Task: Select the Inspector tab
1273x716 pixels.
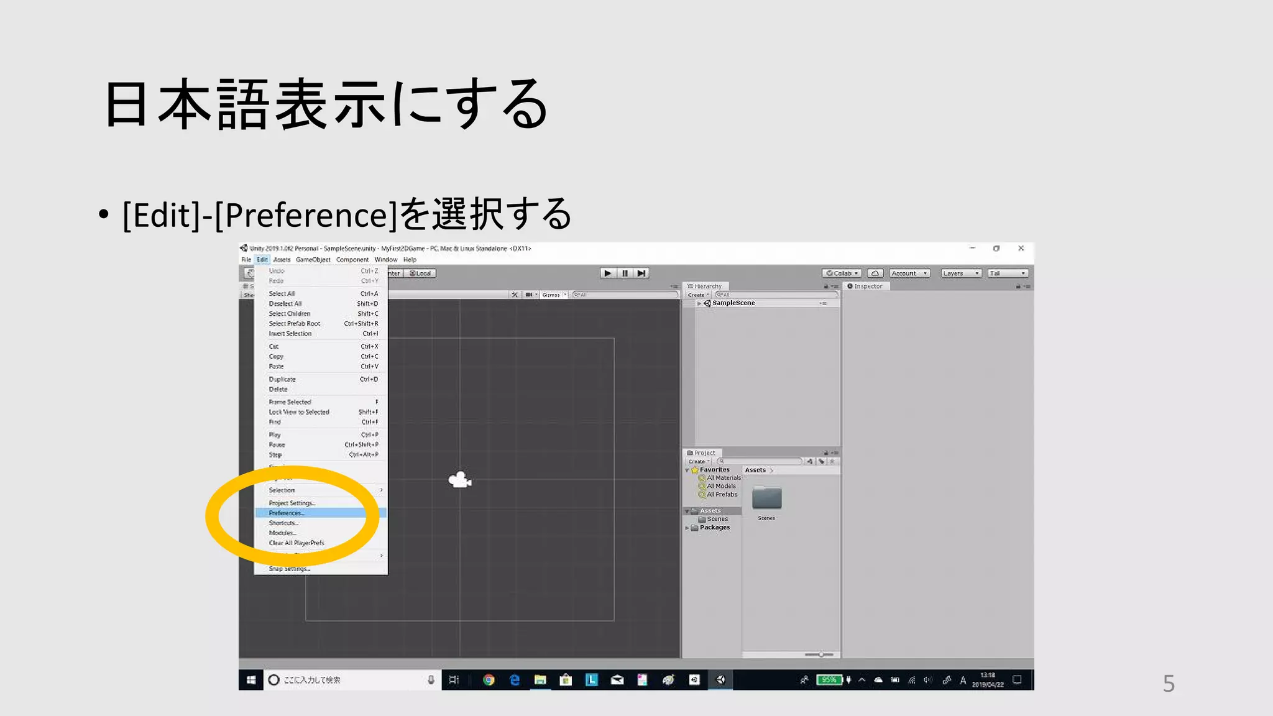Action: (865, 287)
